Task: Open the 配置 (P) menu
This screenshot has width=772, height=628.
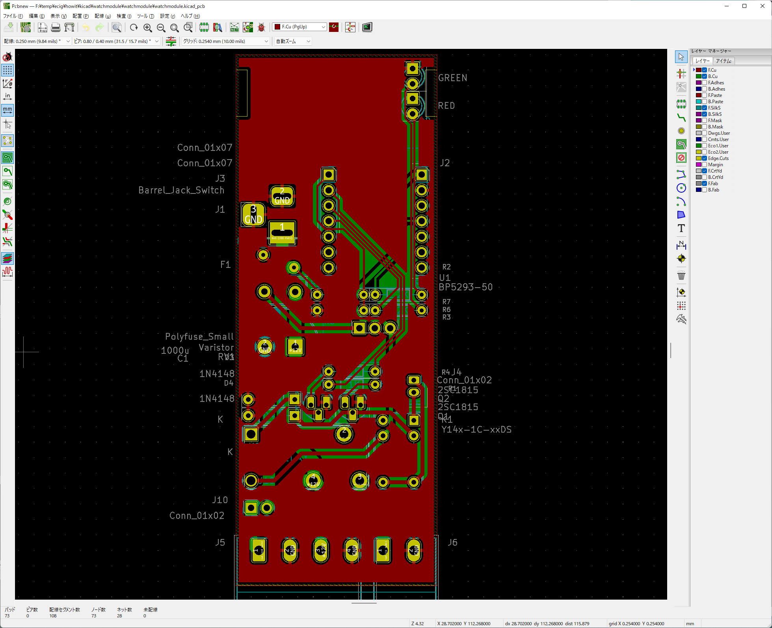Action: coord(80,16)
